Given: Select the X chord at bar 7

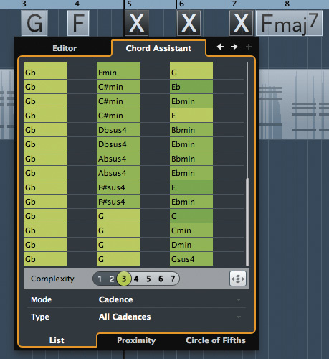Looking at the screenshot, I should tap(241, 23).
